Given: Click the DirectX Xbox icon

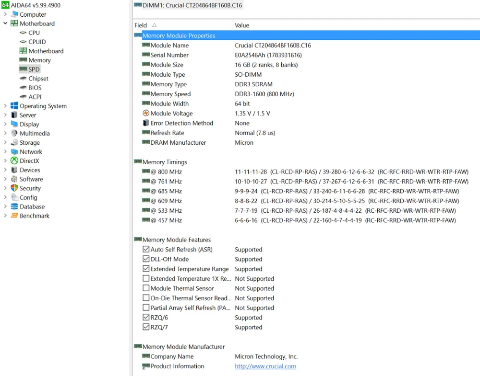Looking at the screenshot, I should tap(14, 160).
